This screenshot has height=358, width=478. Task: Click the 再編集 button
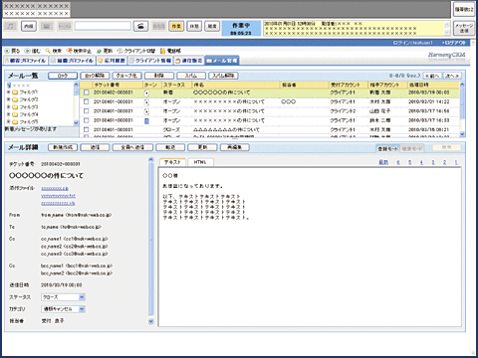pyautogui.click(x=235, y=147)
